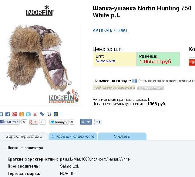
Task: Open the Отзывы reviews tab
Action: tap(122, 136)
